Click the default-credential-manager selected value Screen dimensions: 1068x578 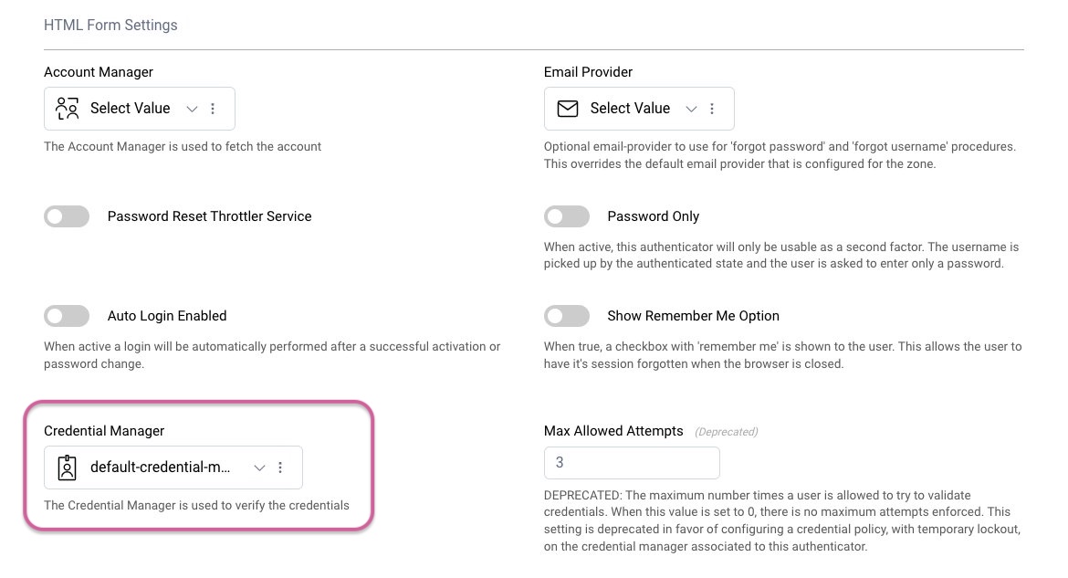161,468
